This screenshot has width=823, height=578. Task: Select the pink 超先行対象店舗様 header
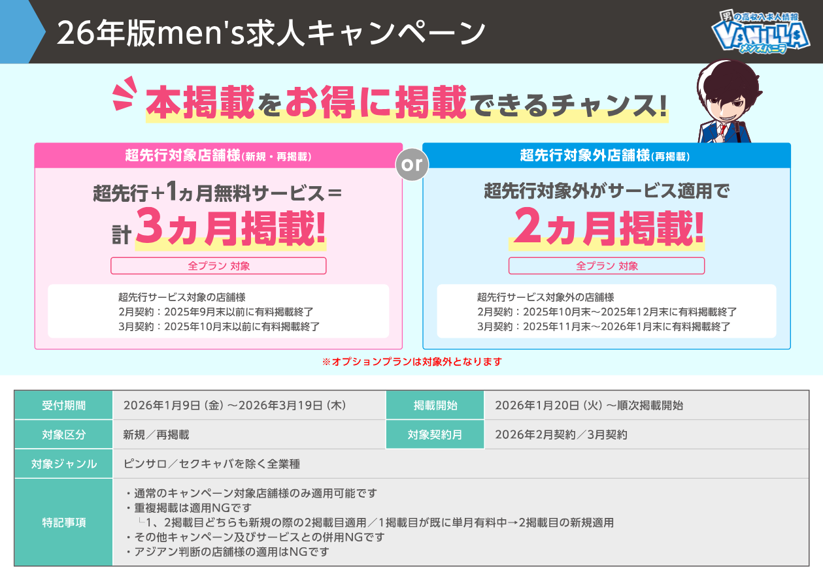(x=218, y=155)
